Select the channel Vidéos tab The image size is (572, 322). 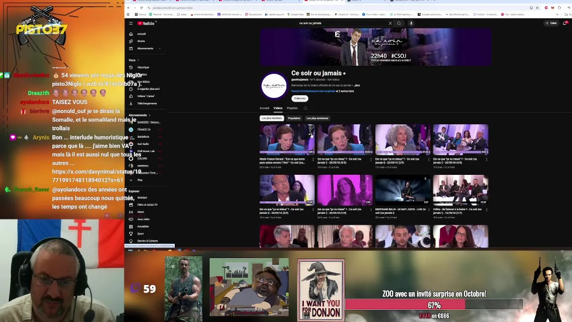tap(278, 108)
